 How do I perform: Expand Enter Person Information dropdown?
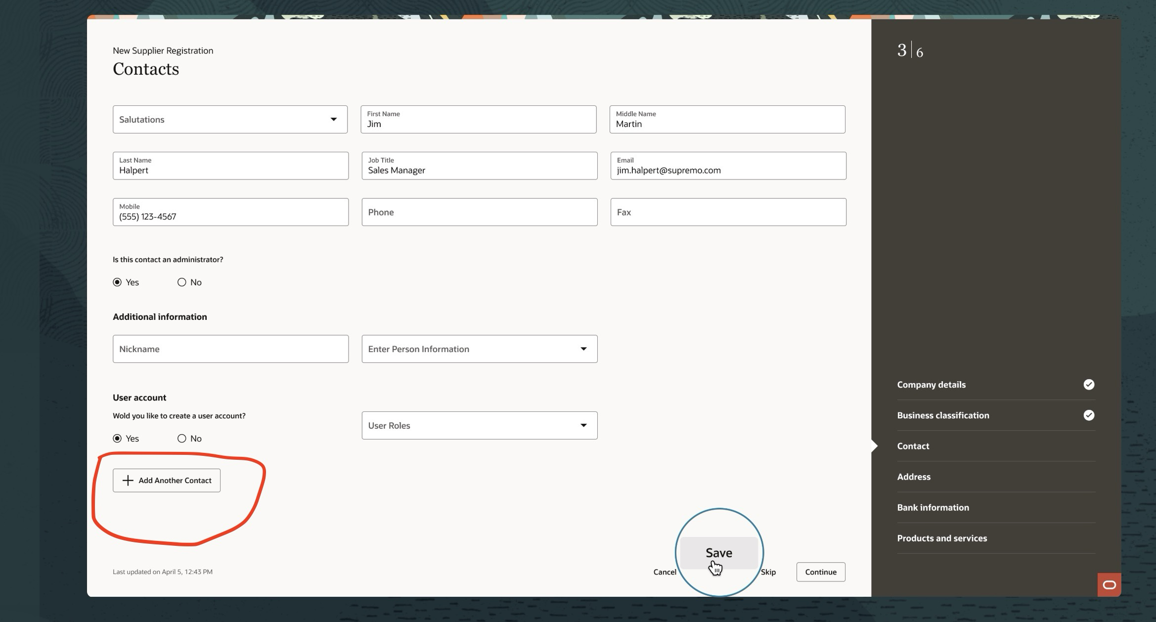(x=479, y=349)
